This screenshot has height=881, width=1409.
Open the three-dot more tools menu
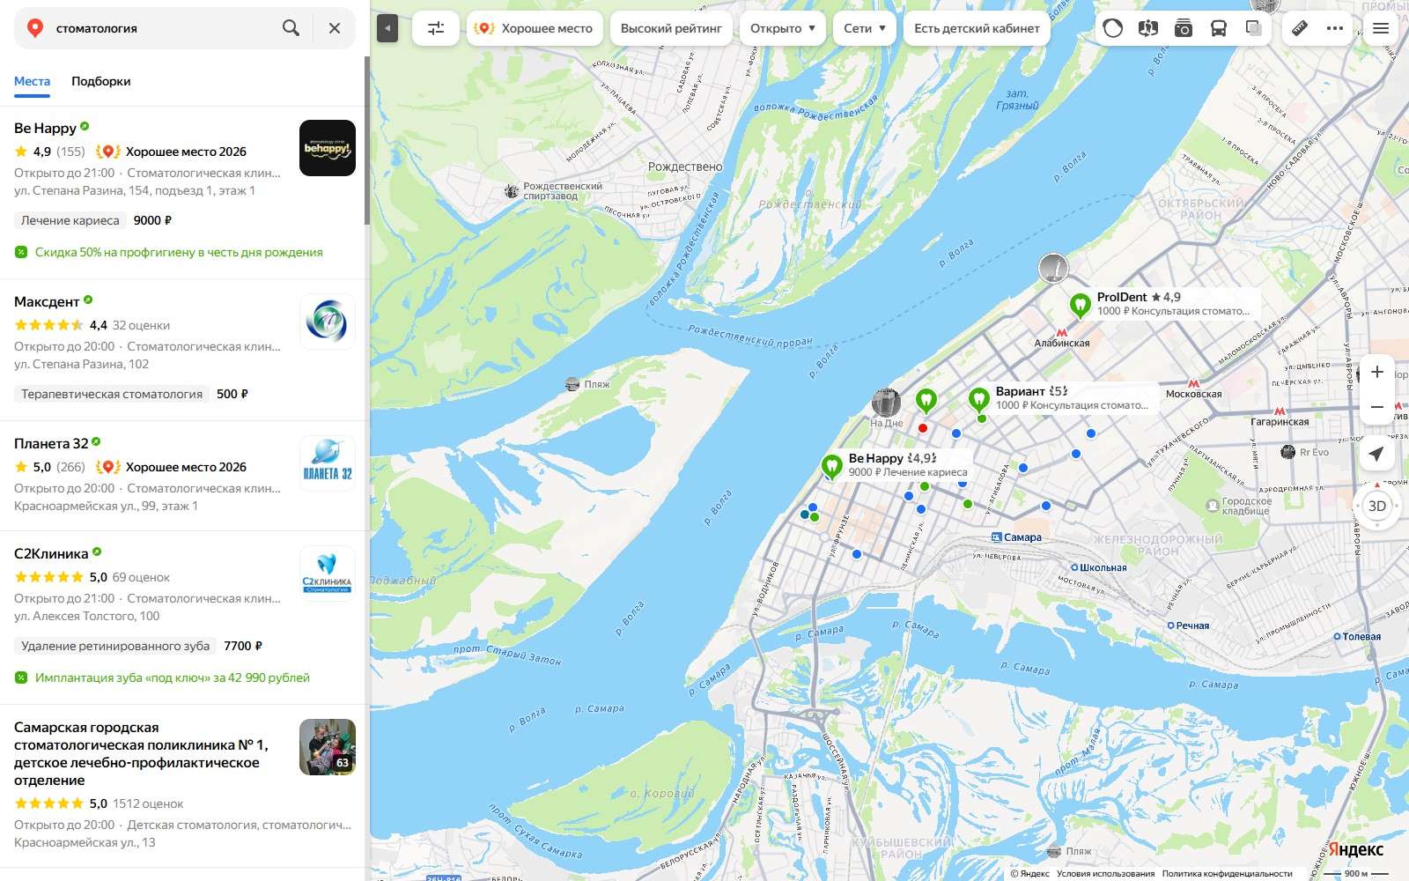1335,28
